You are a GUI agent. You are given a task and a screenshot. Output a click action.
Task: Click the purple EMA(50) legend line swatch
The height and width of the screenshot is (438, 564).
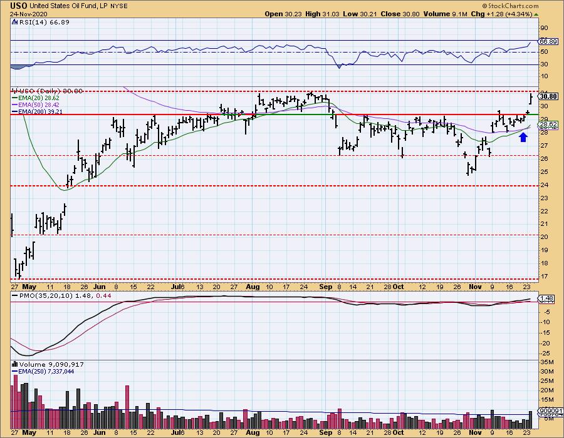14,105
